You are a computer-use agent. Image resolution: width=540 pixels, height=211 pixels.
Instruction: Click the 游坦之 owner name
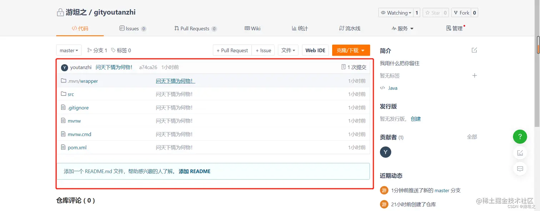tap(76, 12)
